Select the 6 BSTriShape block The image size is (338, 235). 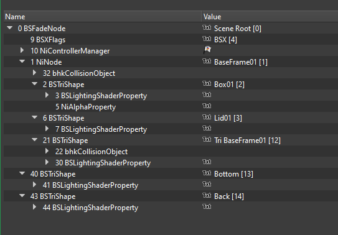(x=63, y=118)
